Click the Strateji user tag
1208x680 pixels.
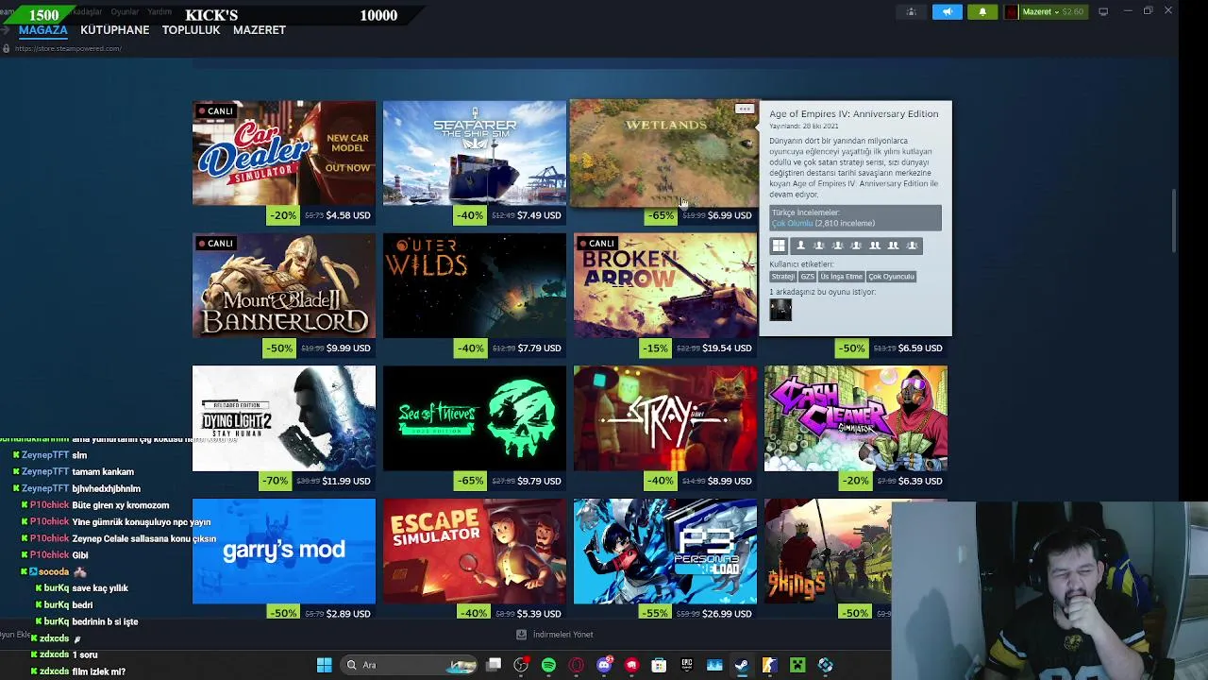coord(783,277)
